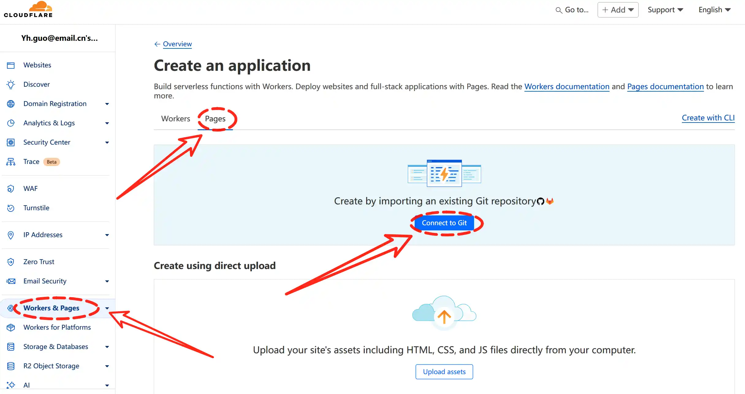
Task: Open Workers for Platforms via its icon
Action: tap(11, 328)
